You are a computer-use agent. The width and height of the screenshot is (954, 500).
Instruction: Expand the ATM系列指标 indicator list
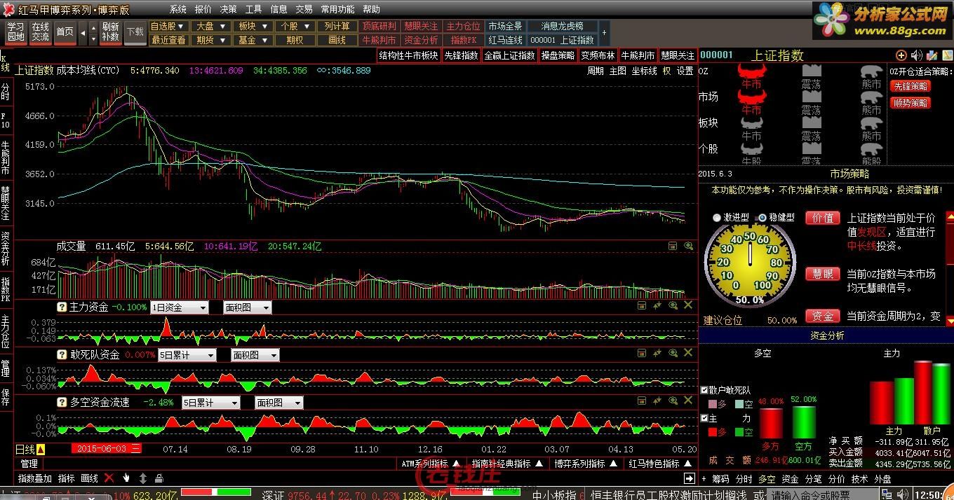[x=431, y=464]
